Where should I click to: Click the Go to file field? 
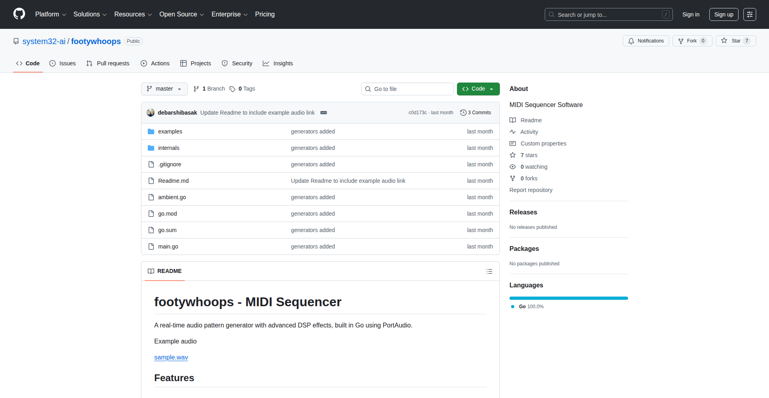(407, 89)
